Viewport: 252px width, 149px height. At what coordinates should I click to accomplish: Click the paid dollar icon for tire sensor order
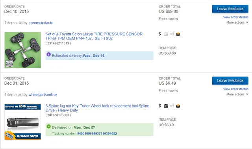click(160, 34)
